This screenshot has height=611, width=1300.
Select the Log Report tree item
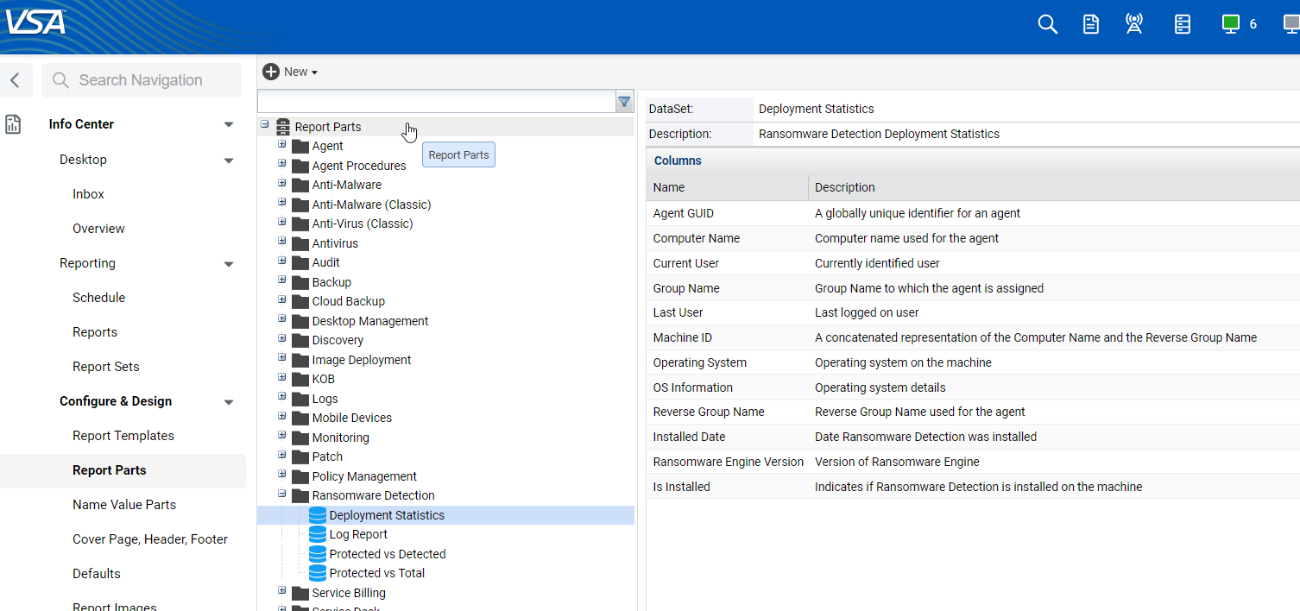pos(358,534)
